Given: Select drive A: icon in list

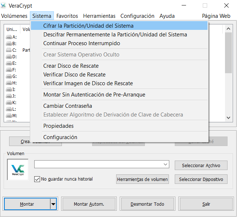Looking at the screenshot, I should point(9,37).
